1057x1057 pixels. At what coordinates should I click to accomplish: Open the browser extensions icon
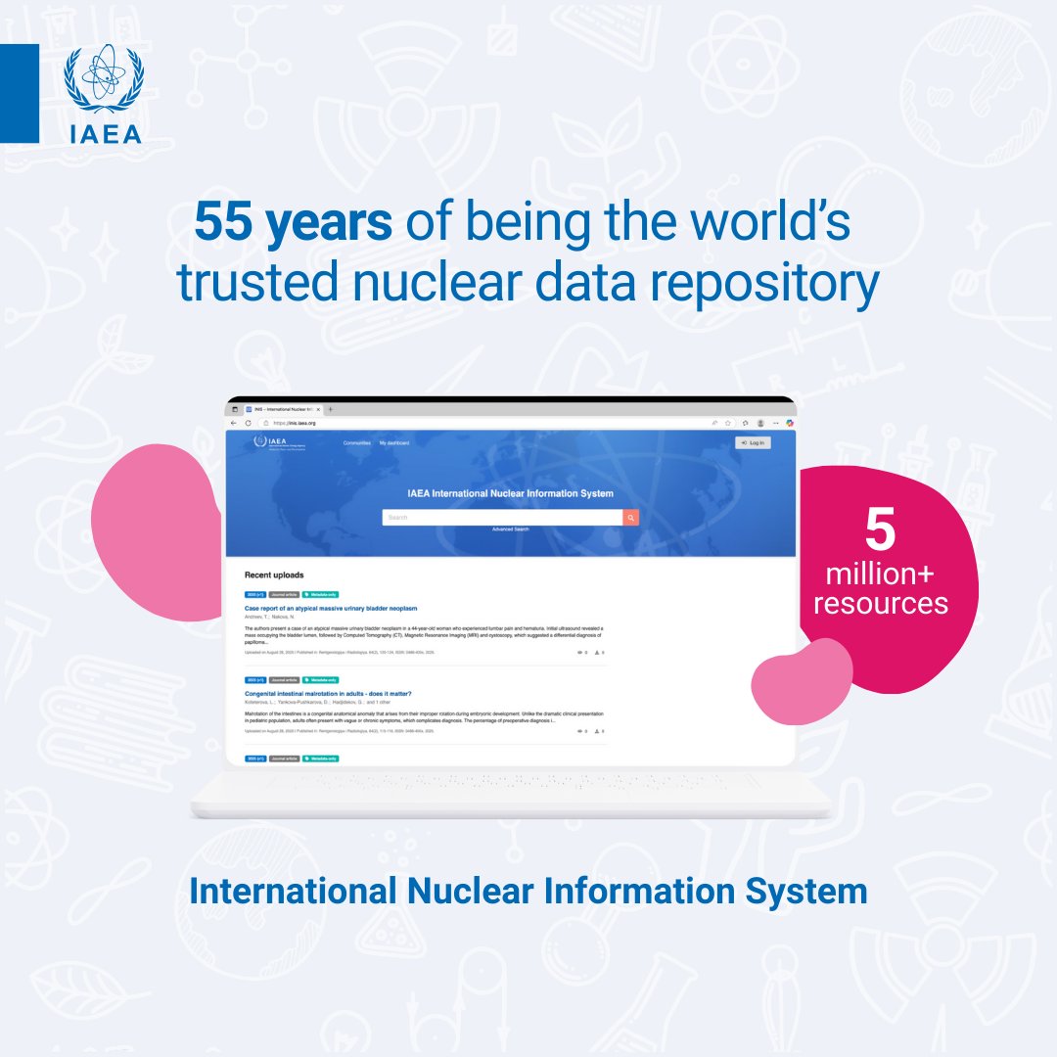pyautogui.click(x=746, y=424)
